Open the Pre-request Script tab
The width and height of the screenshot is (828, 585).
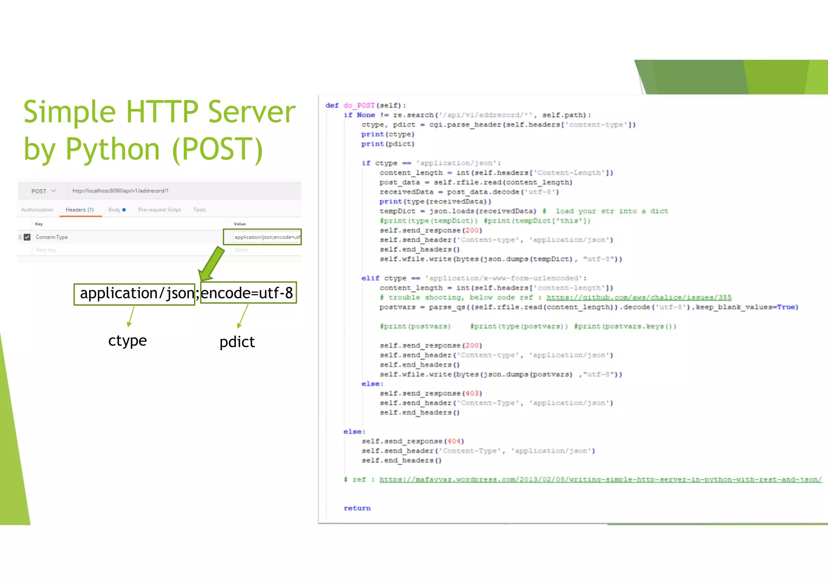pyautogui.click(x=159, y=210)
